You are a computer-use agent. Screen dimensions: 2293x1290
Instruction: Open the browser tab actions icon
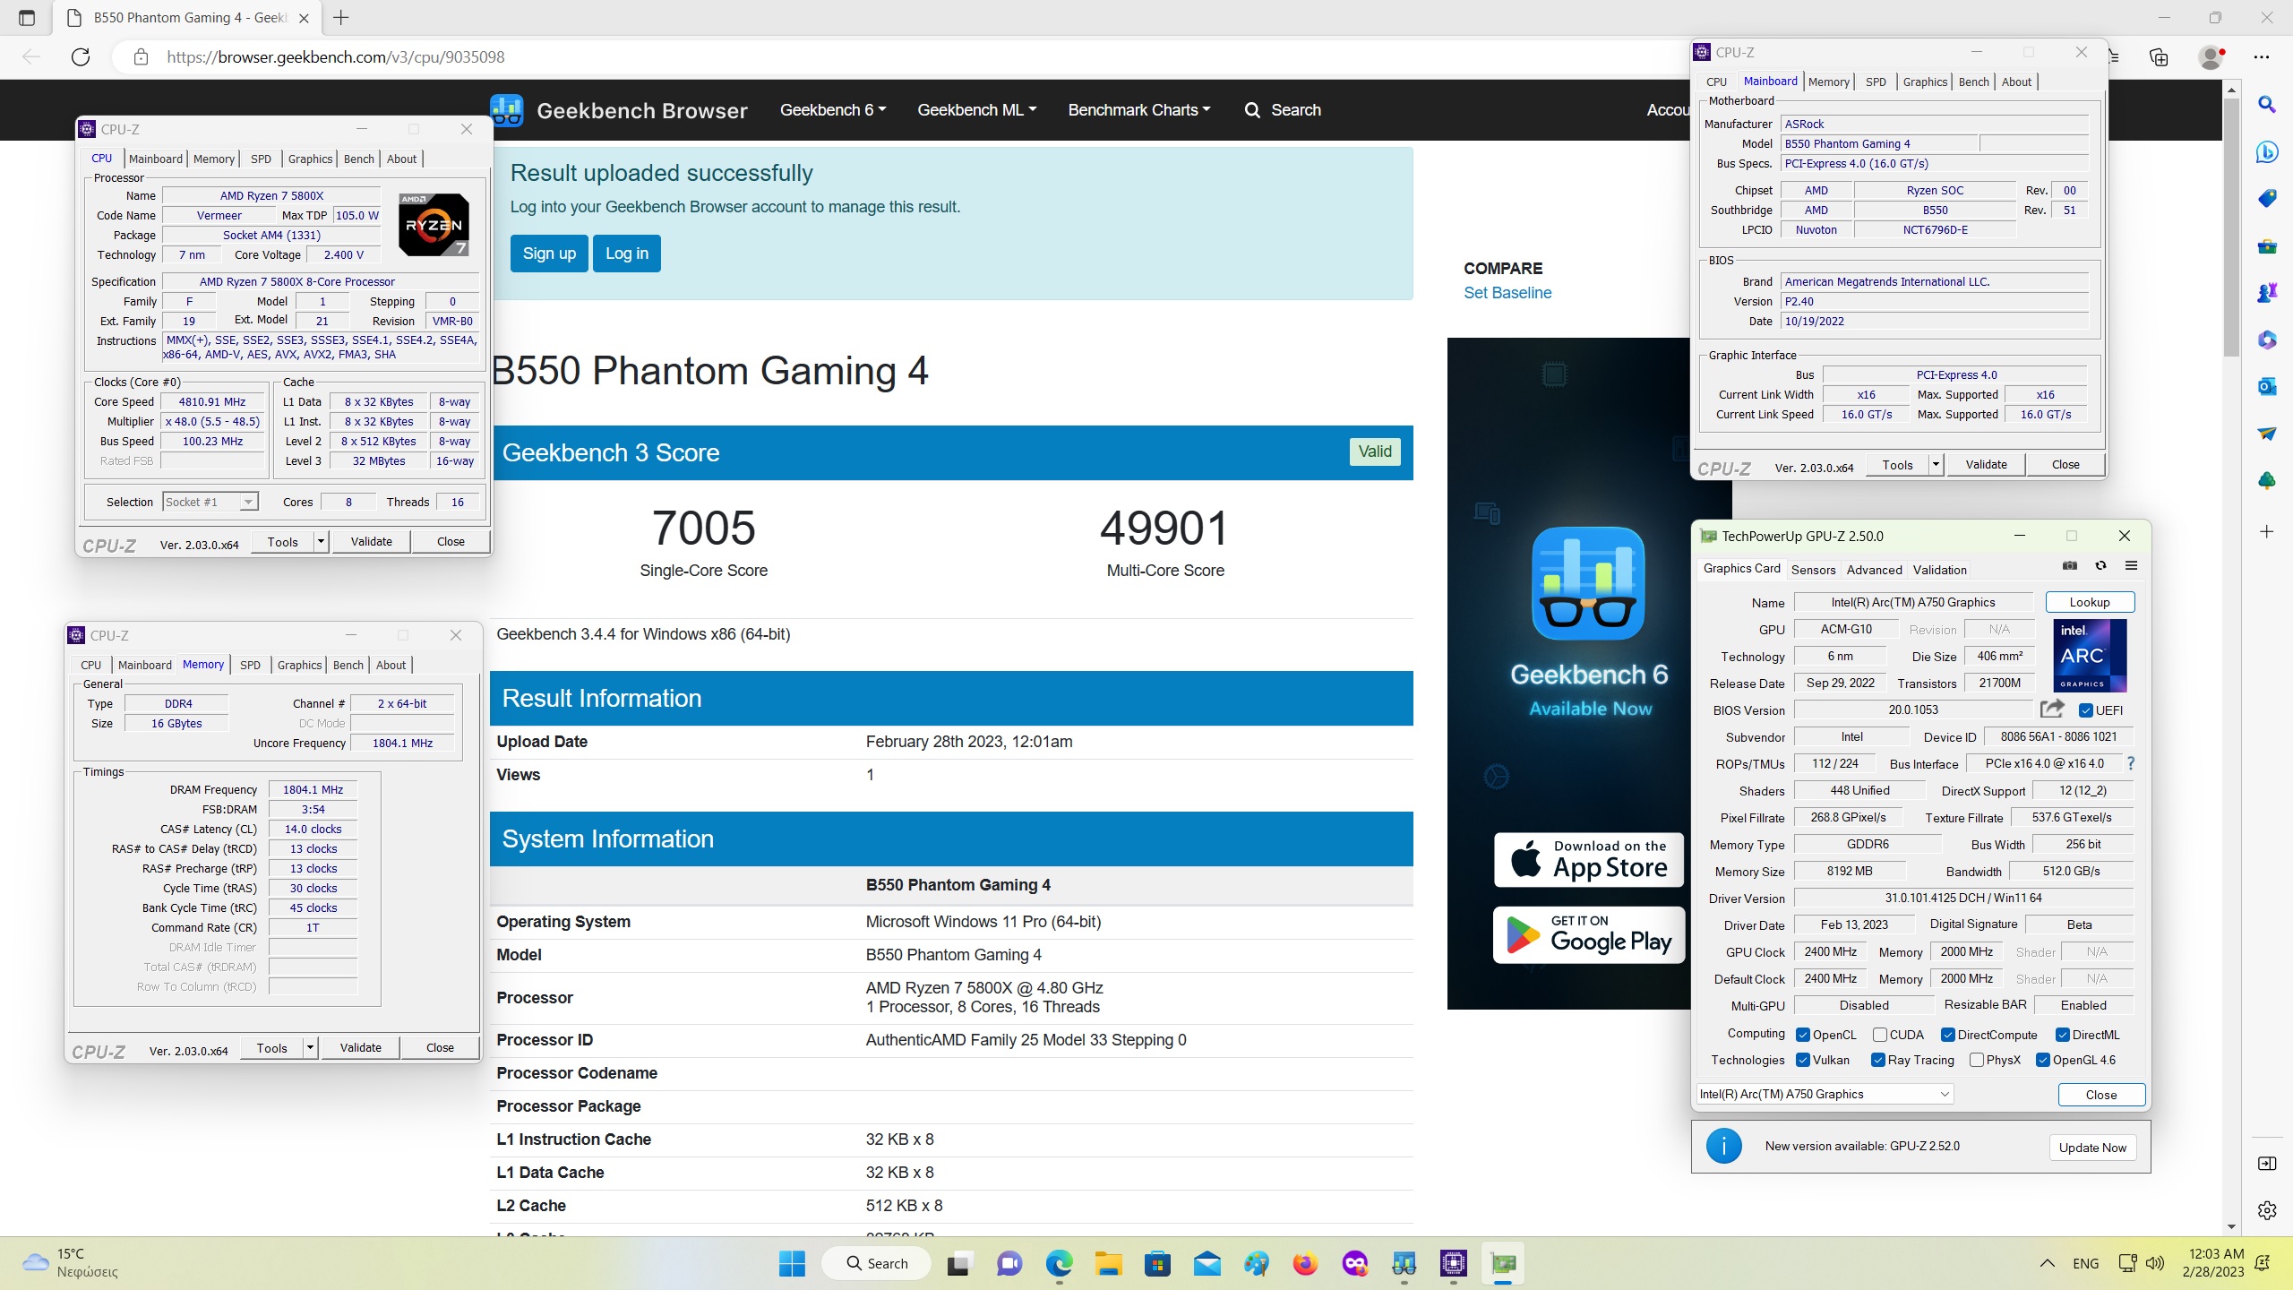coord(27,18)
